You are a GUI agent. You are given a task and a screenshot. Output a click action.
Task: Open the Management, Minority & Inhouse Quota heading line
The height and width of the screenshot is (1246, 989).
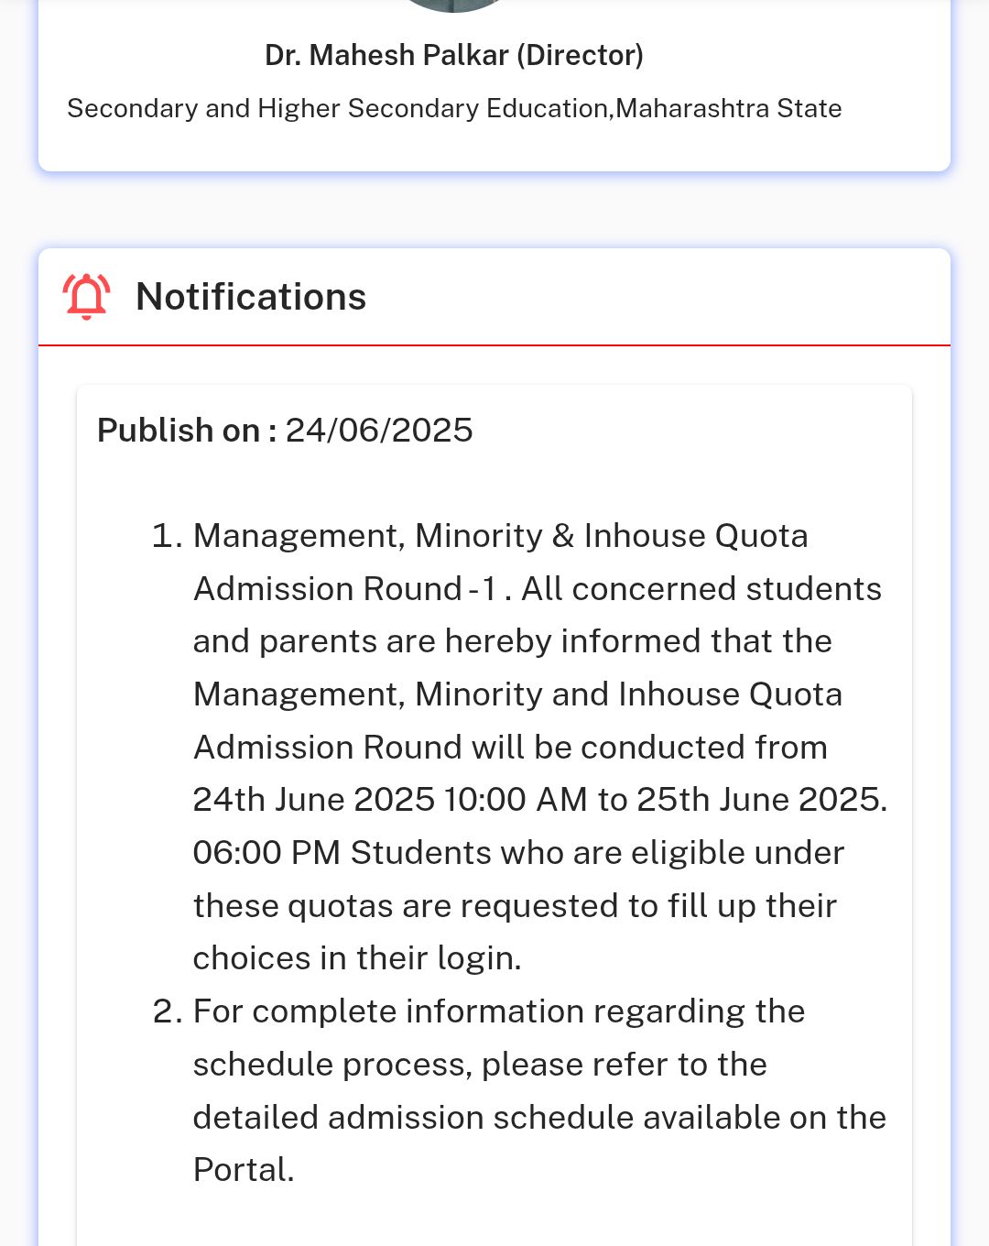click(x=500, y=536)
